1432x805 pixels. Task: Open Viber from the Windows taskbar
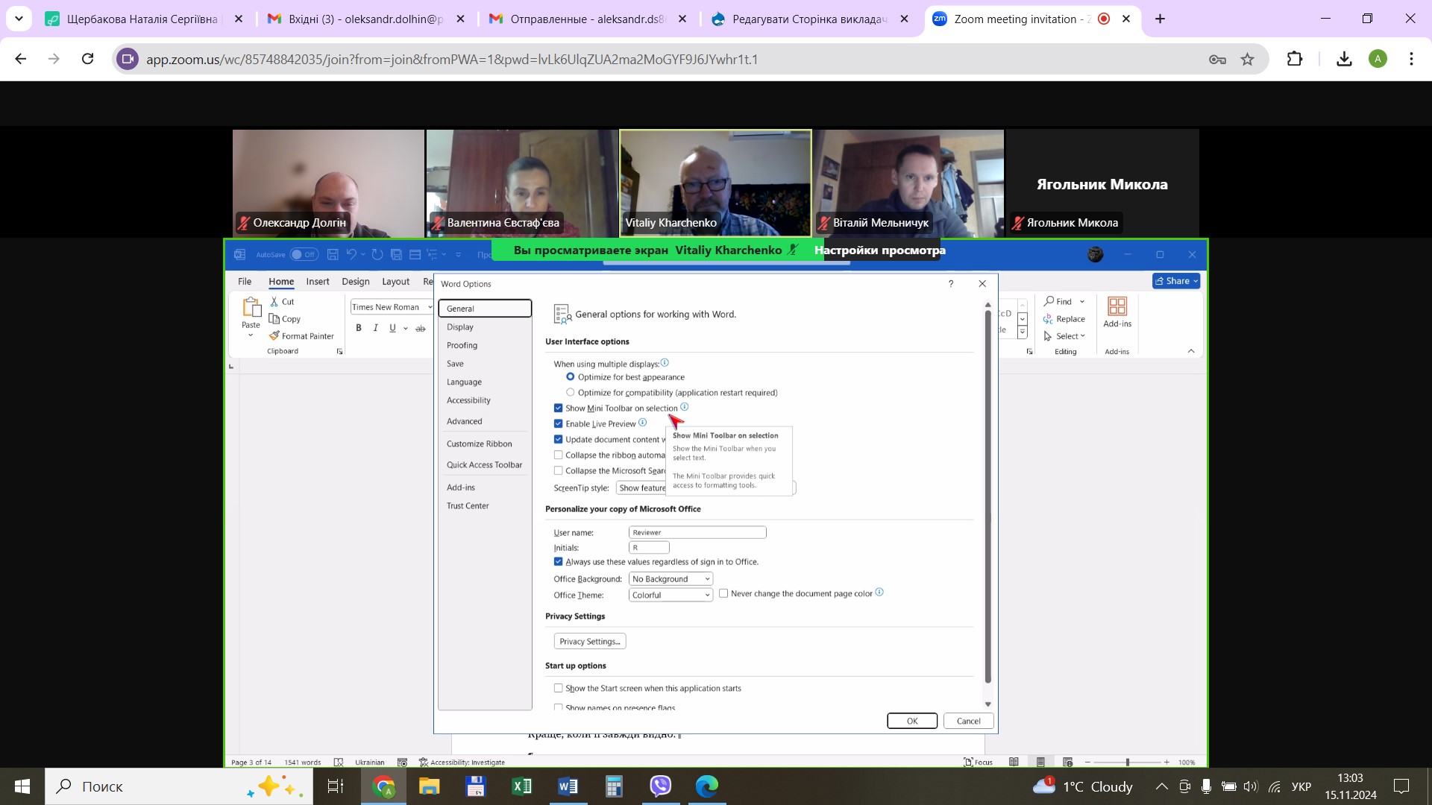(x=661, y=786)
